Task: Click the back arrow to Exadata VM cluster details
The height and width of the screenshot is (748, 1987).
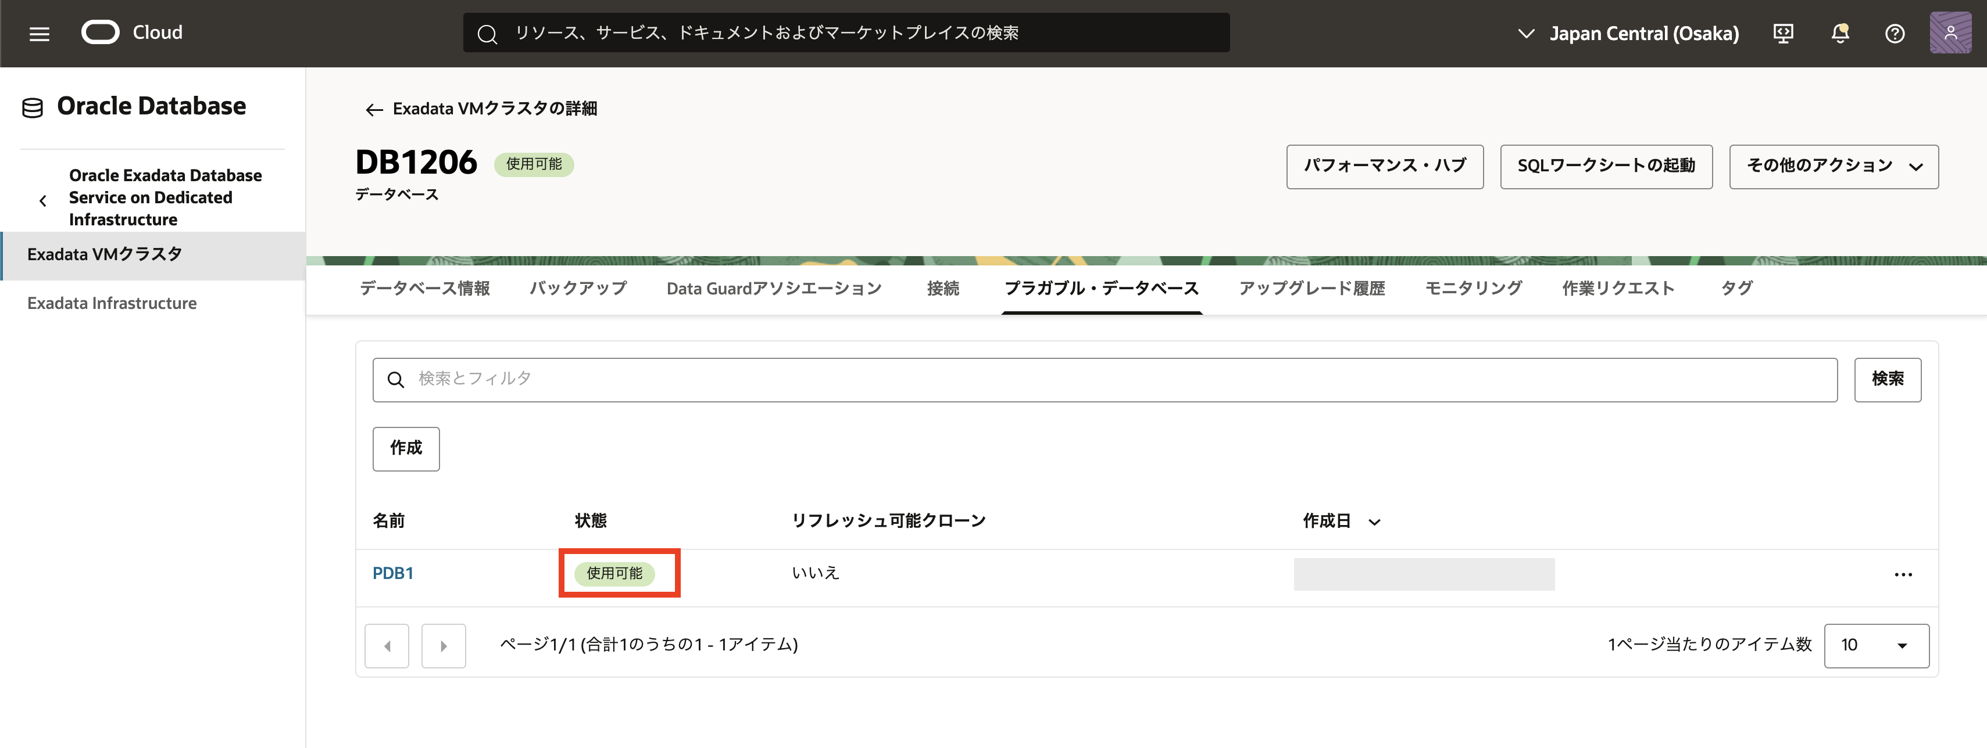Action: coord(374,110)
